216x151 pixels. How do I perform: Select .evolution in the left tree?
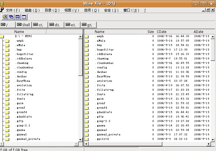tap(23, 85)
